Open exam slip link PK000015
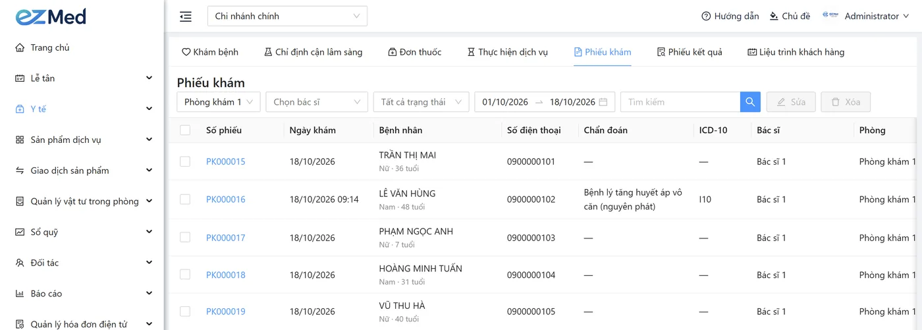The width and height of the screenshot is (922, 330). tap(226, 161)
